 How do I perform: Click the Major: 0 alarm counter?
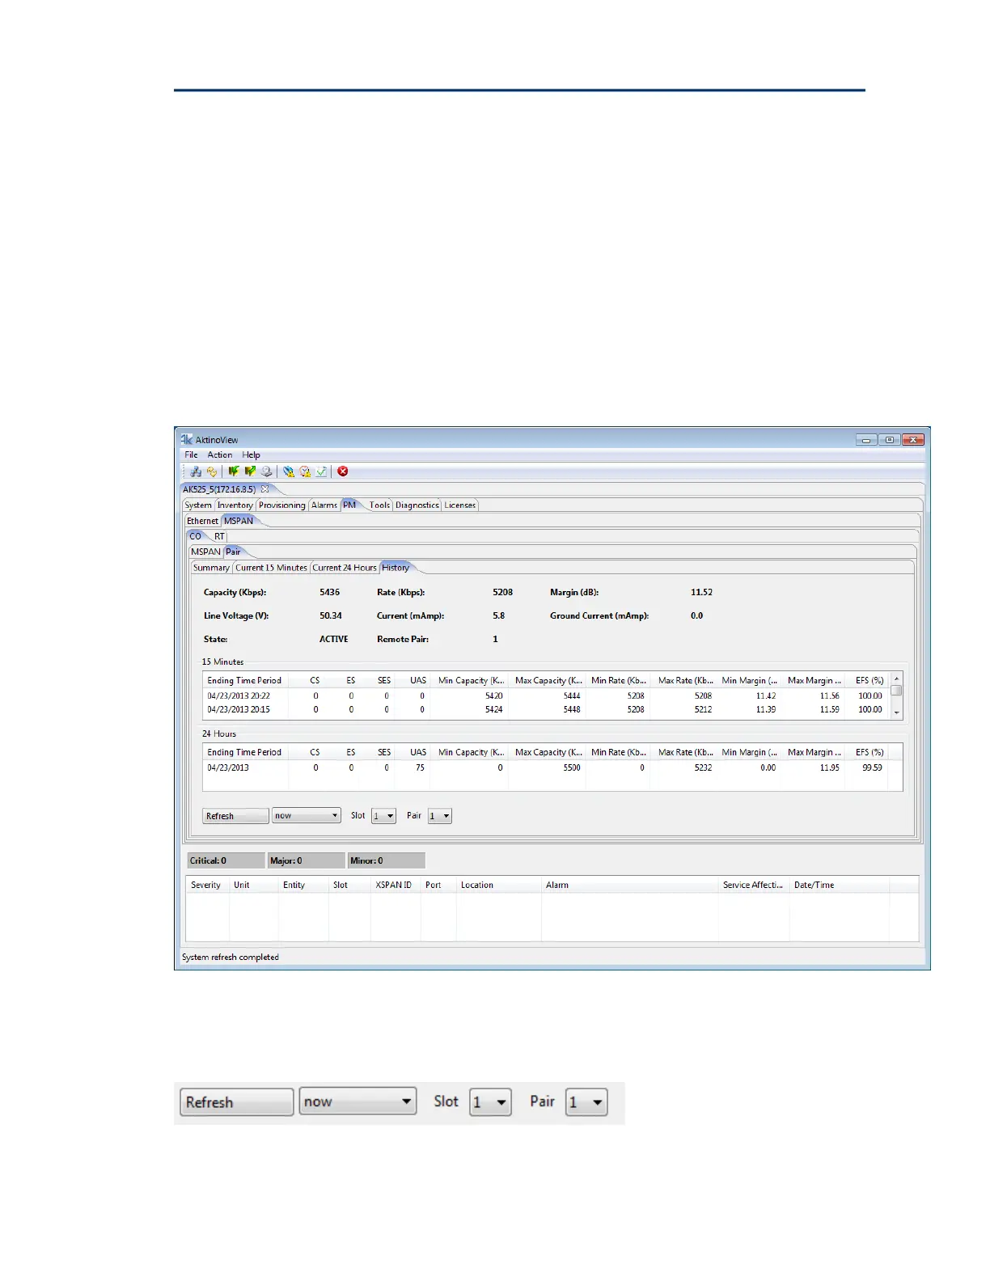[x=306, y=860]
